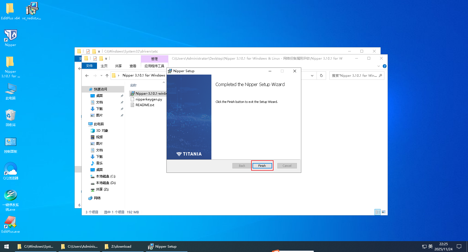Select 本地磁盘 (C:) in navigation pane
This screenshot has height=252, width=468.
tap(105, 176)
